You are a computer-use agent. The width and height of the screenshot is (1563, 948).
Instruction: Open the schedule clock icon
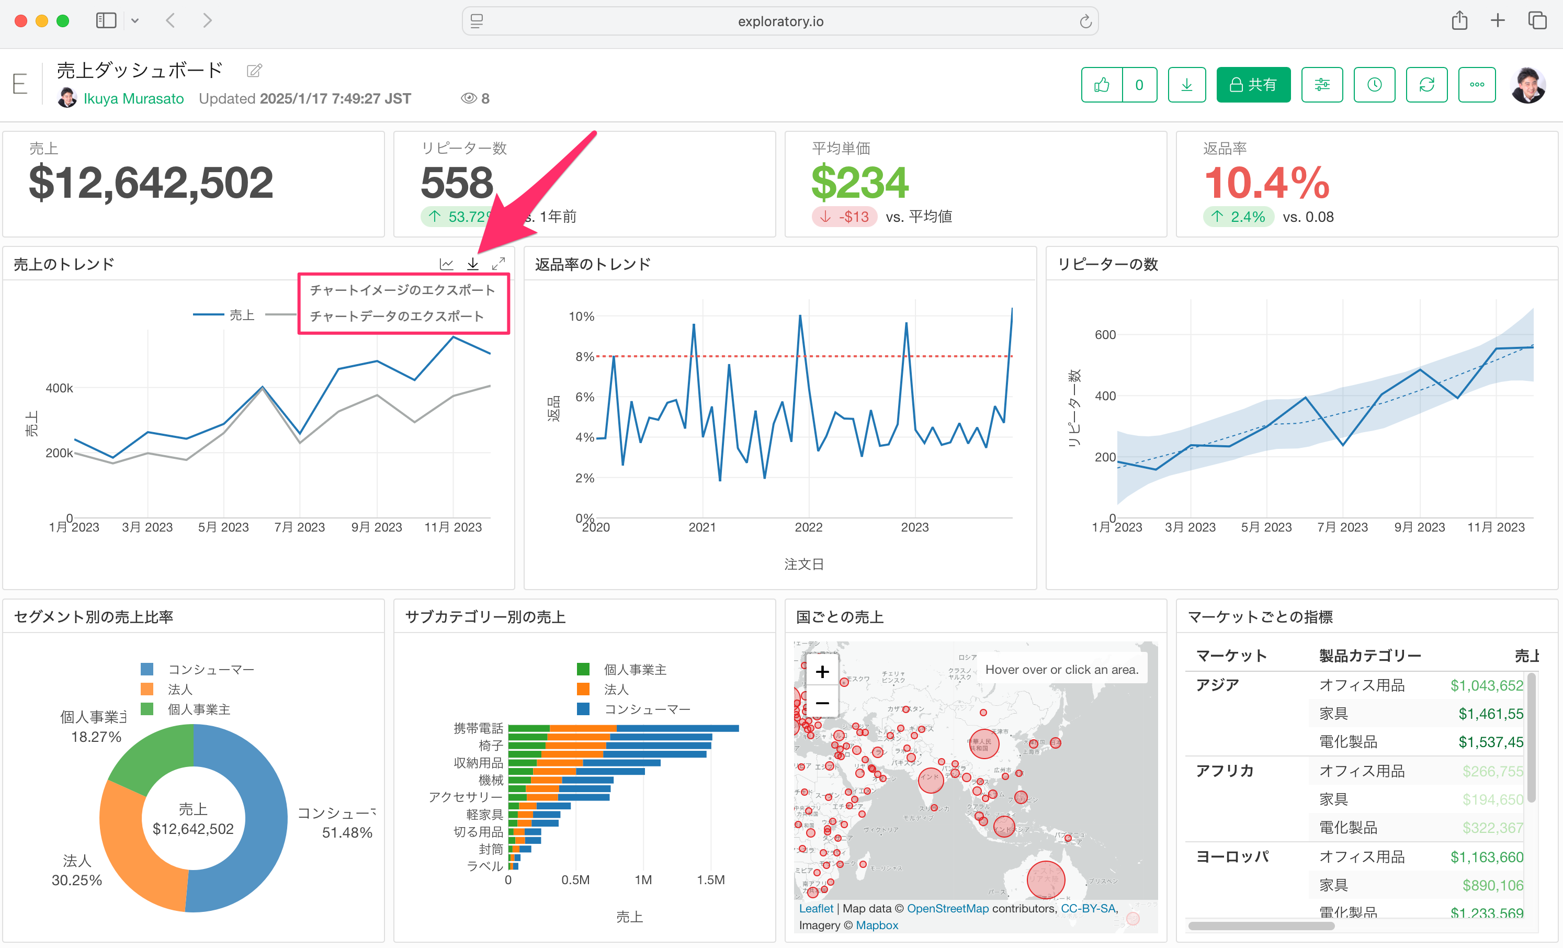tap(1374, 85)
